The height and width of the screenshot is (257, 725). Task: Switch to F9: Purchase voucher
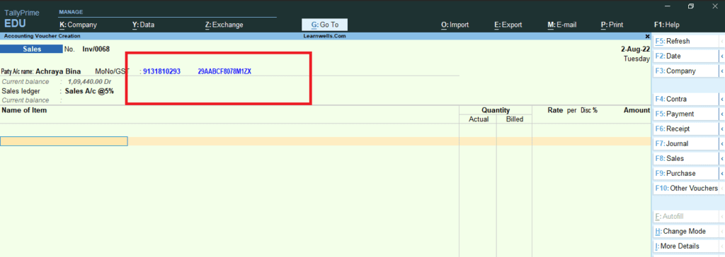click(x=685, y=174)
